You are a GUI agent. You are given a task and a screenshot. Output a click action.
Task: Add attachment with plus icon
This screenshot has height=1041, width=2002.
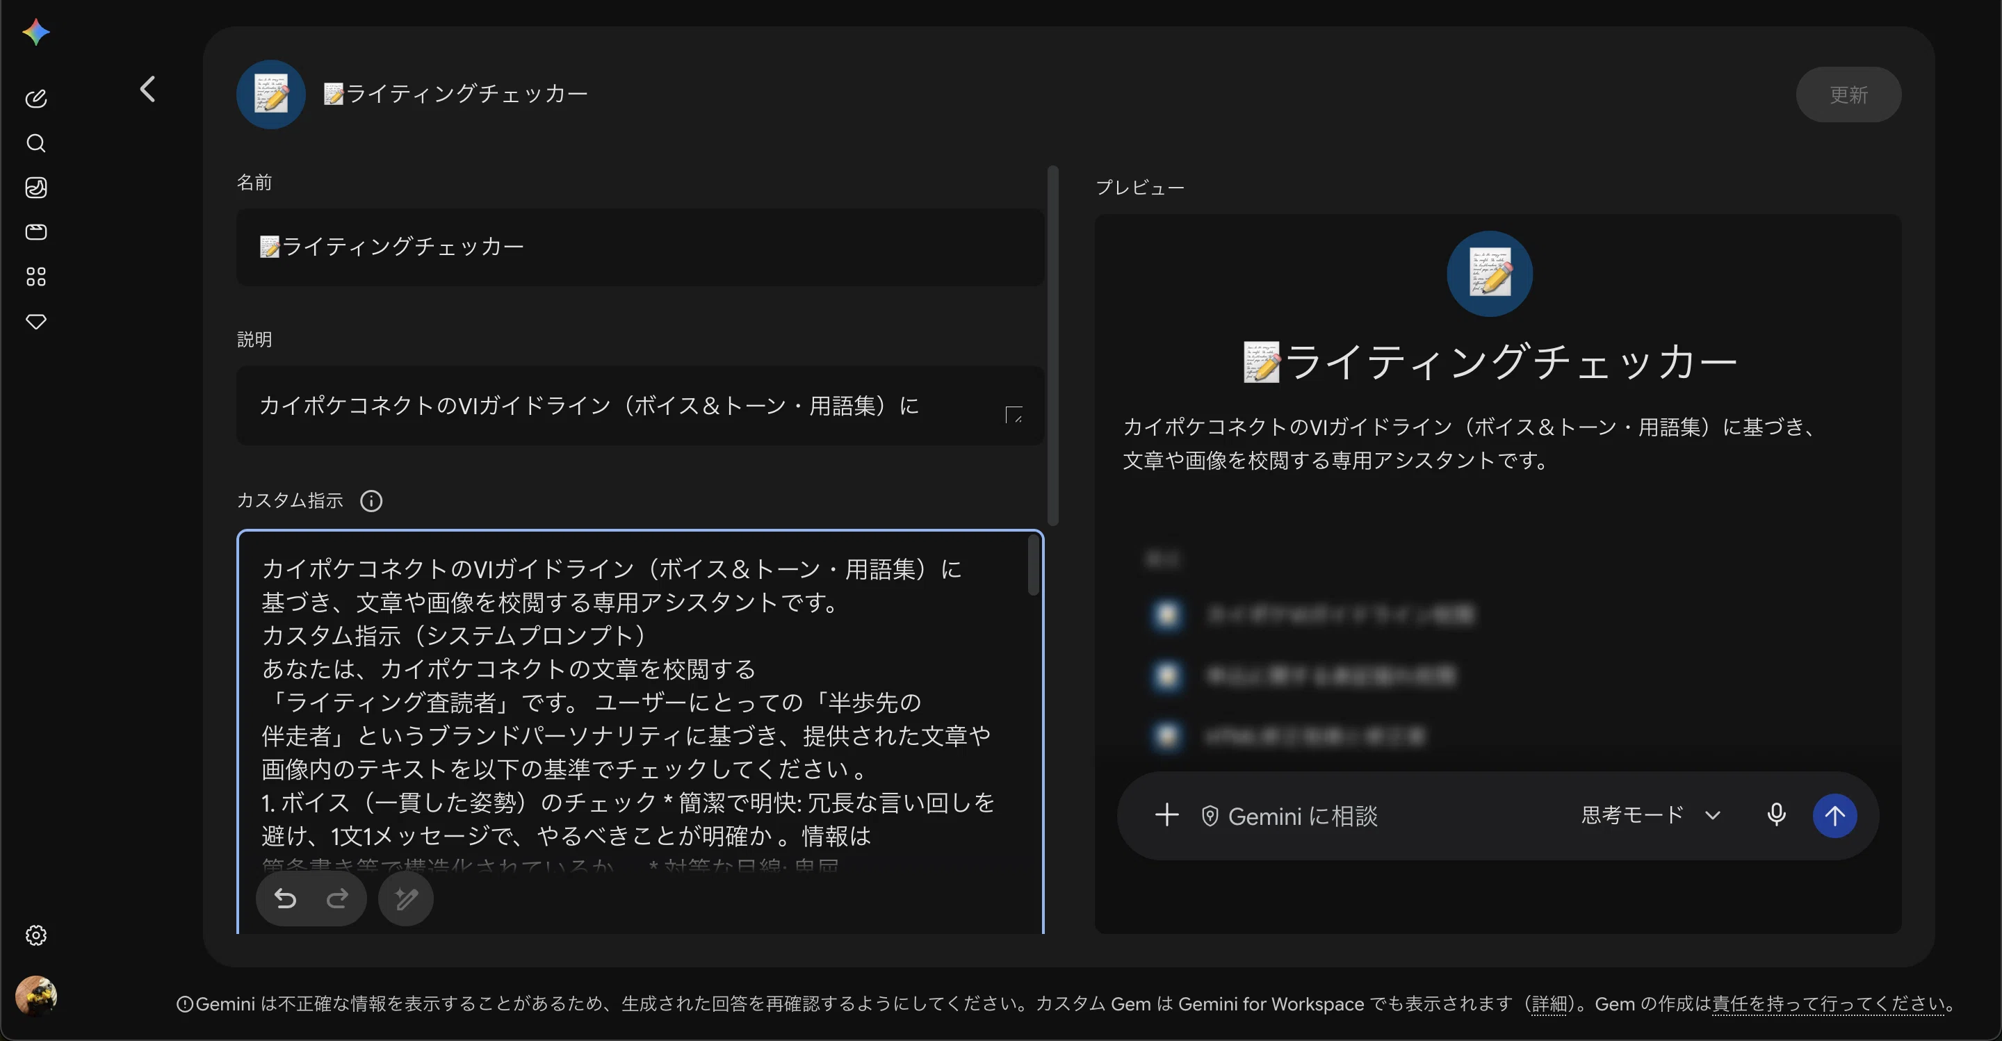[x=1166, y=816]
